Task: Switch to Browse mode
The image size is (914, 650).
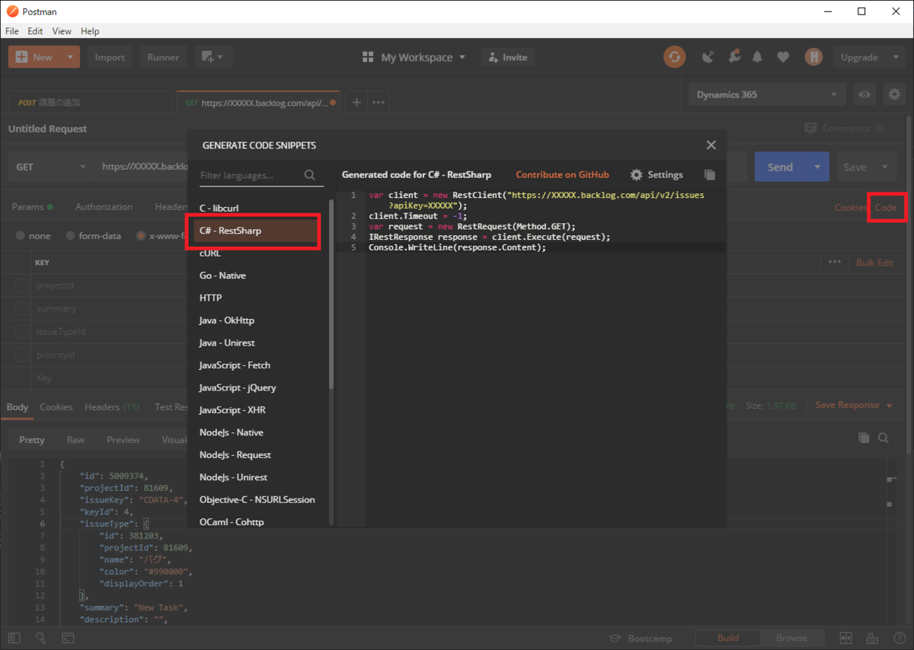Action: [x=791, y=638]
